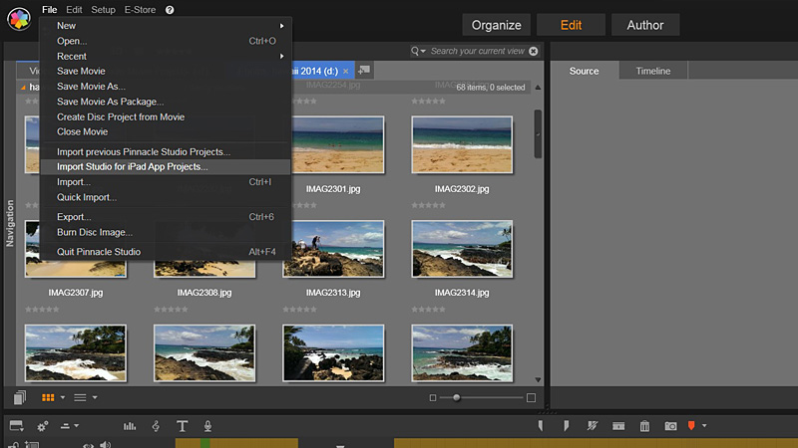The width and height of the screenshot is (798, 448).
Task: Click the snapshot camera icon
Action: (670, 426)
